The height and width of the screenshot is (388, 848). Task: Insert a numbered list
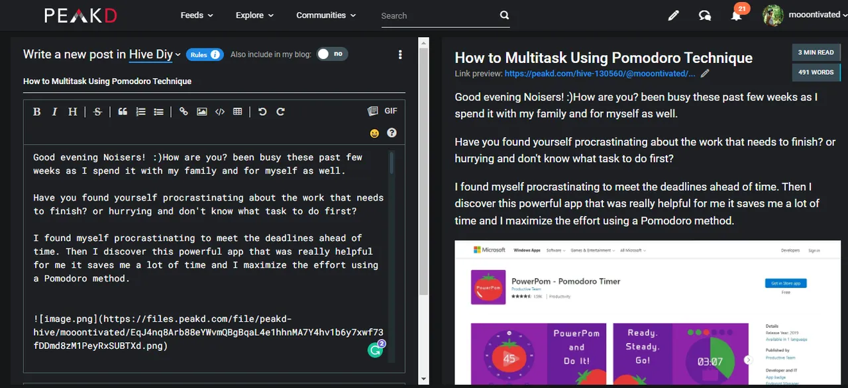pos(140,112)
